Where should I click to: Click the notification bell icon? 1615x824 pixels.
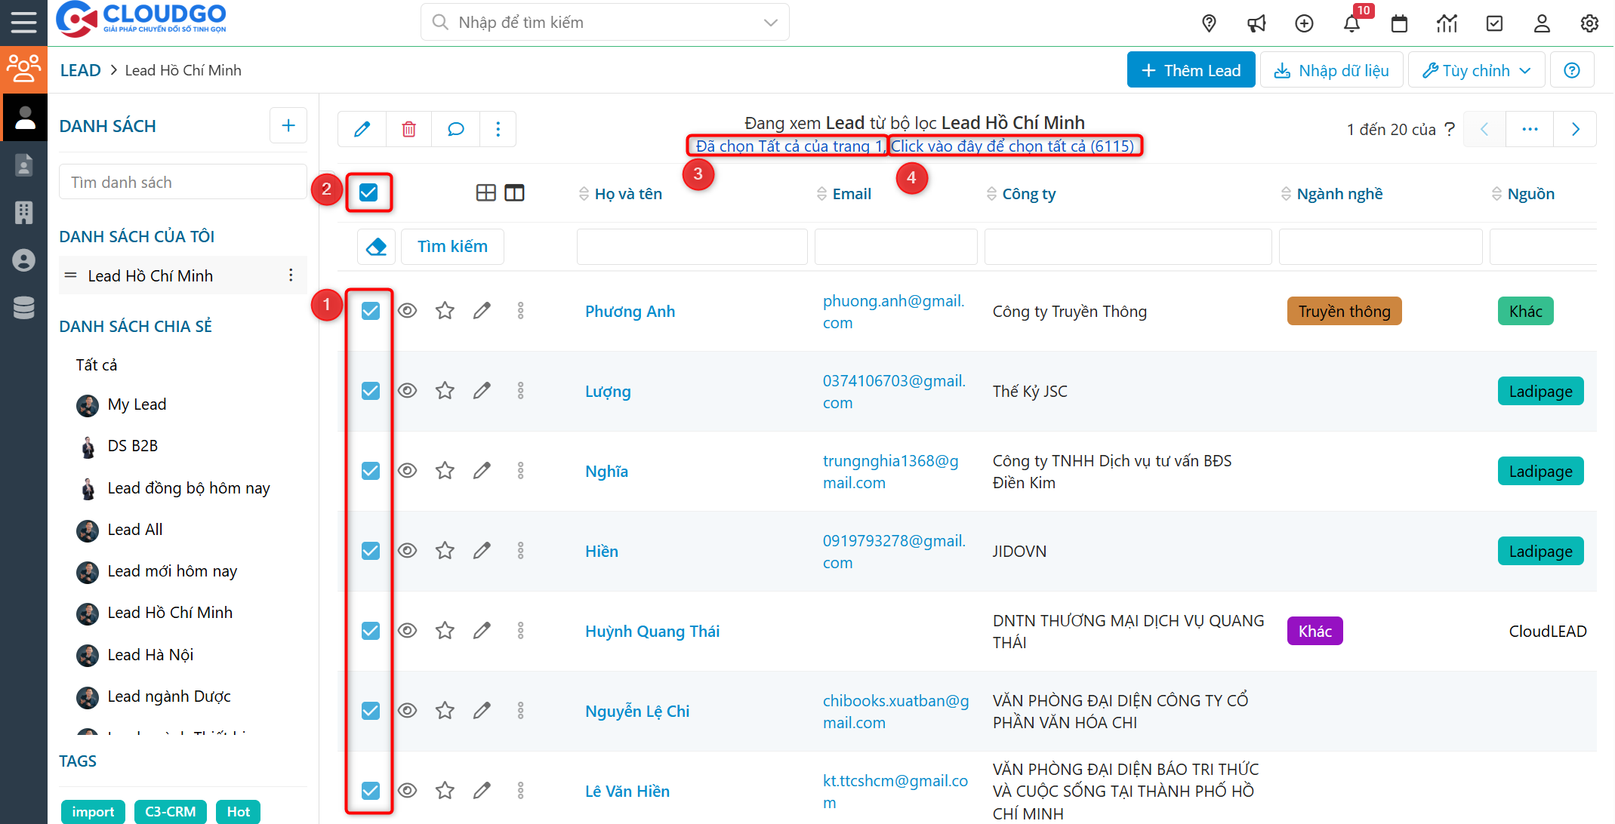click(x=1351, y=23)
